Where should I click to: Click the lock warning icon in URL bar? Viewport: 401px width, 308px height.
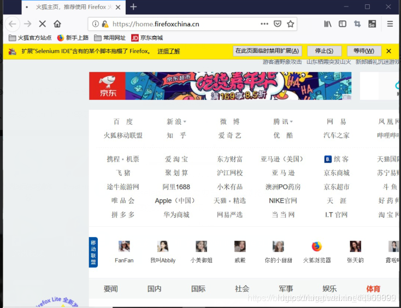pyautogui.click(x=105, y=24)
